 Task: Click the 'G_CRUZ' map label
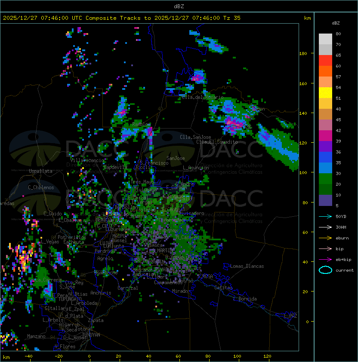[x=105, y=226]
